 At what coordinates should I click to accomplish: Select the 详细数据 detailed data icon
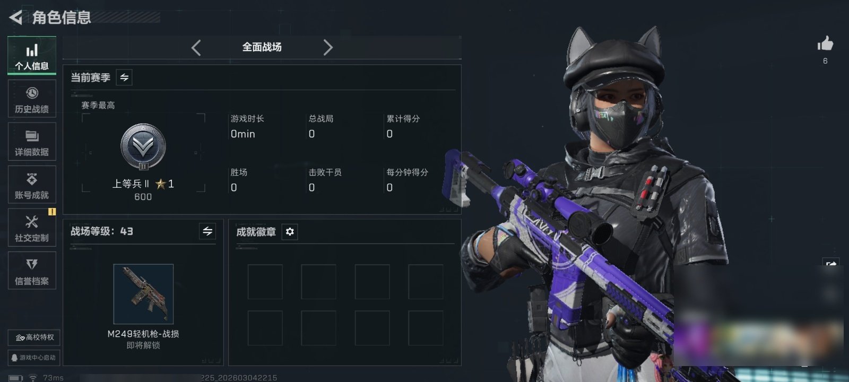pos(32,142)
